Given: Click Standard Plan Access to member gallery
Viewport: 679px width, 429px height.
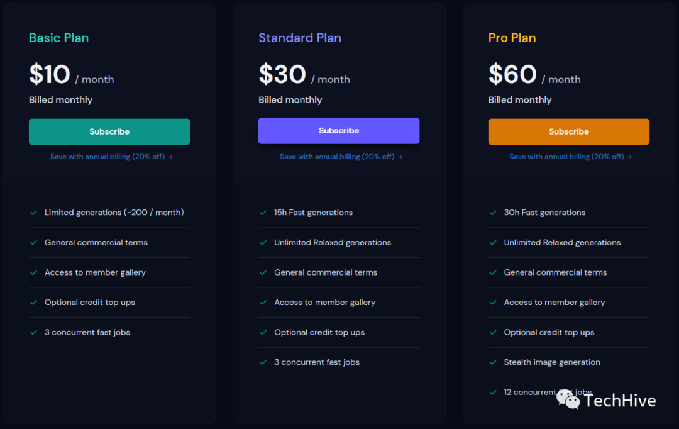Looking at the screenshot, I should (324, 303).
